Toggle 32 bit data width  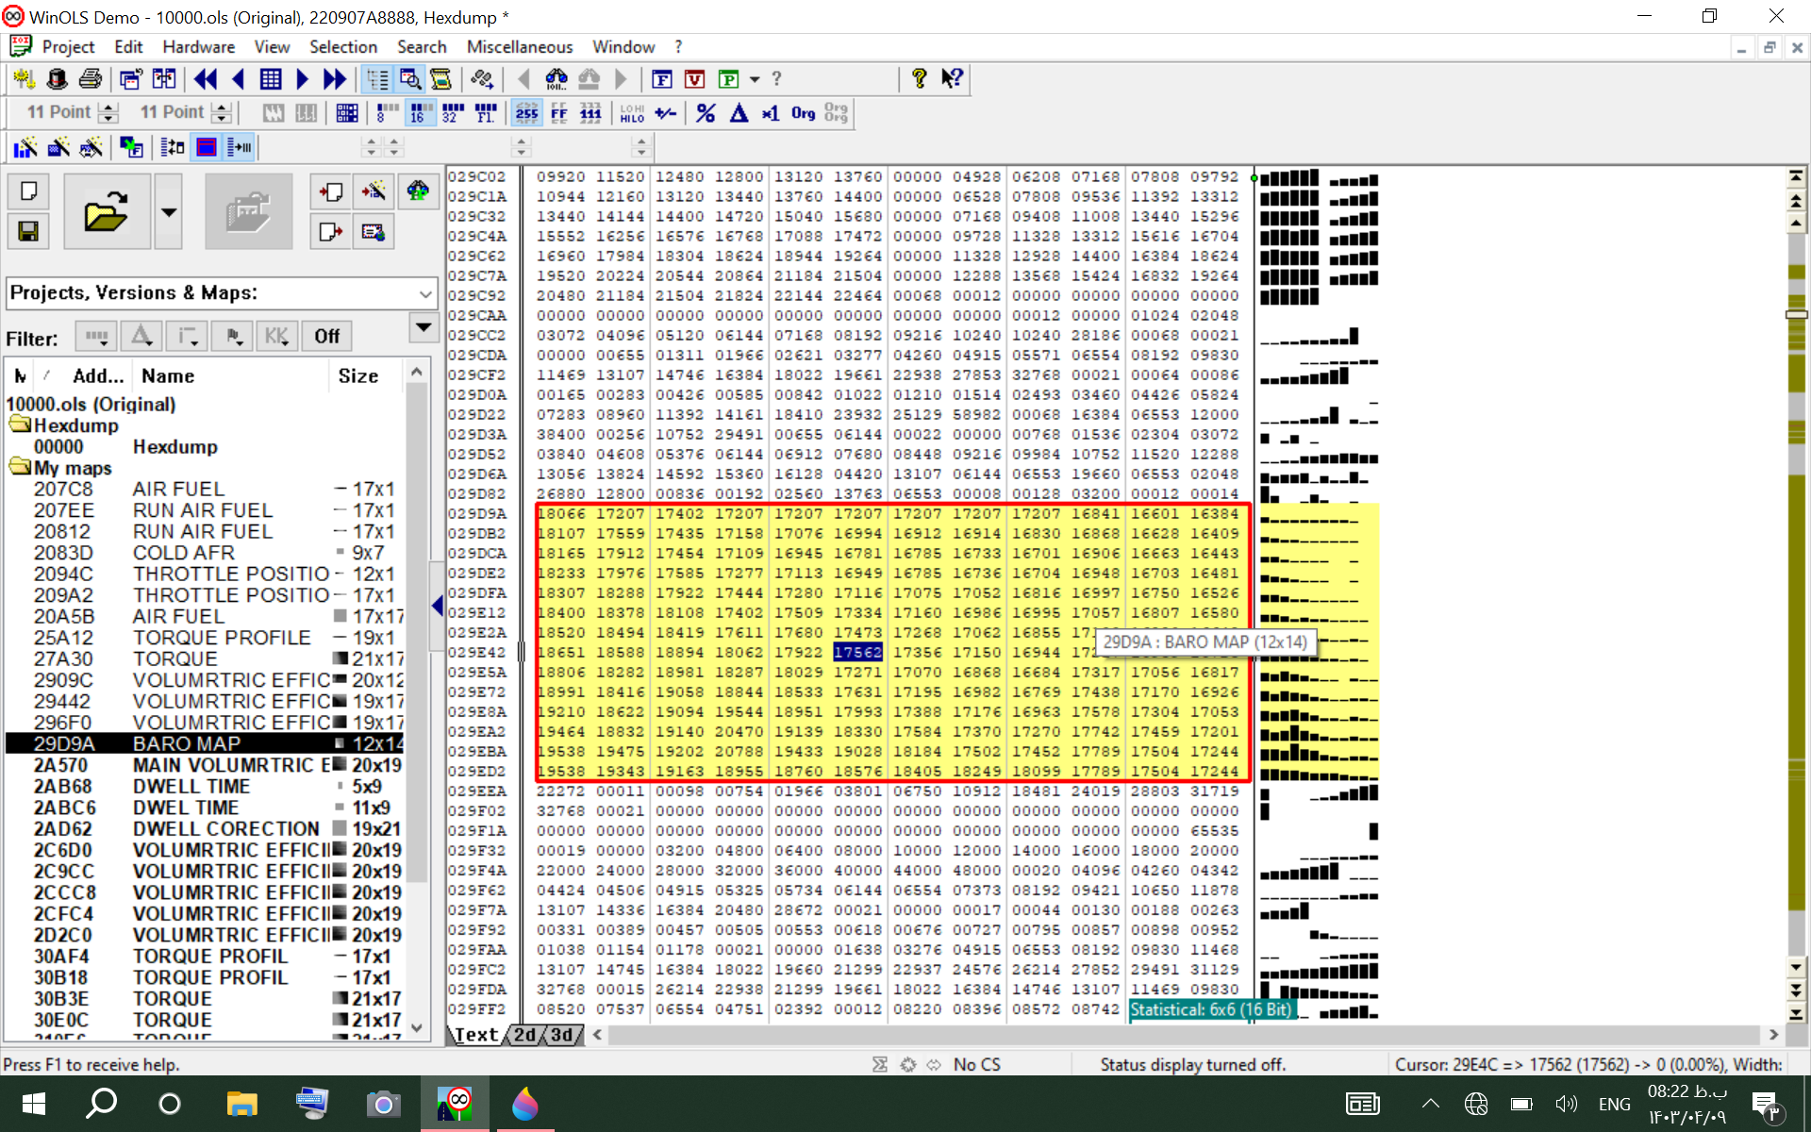coord(453,113)
